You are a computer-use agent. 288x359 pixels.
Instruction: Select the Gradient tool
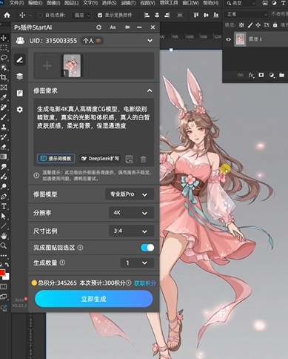click(x=4, y=157)
